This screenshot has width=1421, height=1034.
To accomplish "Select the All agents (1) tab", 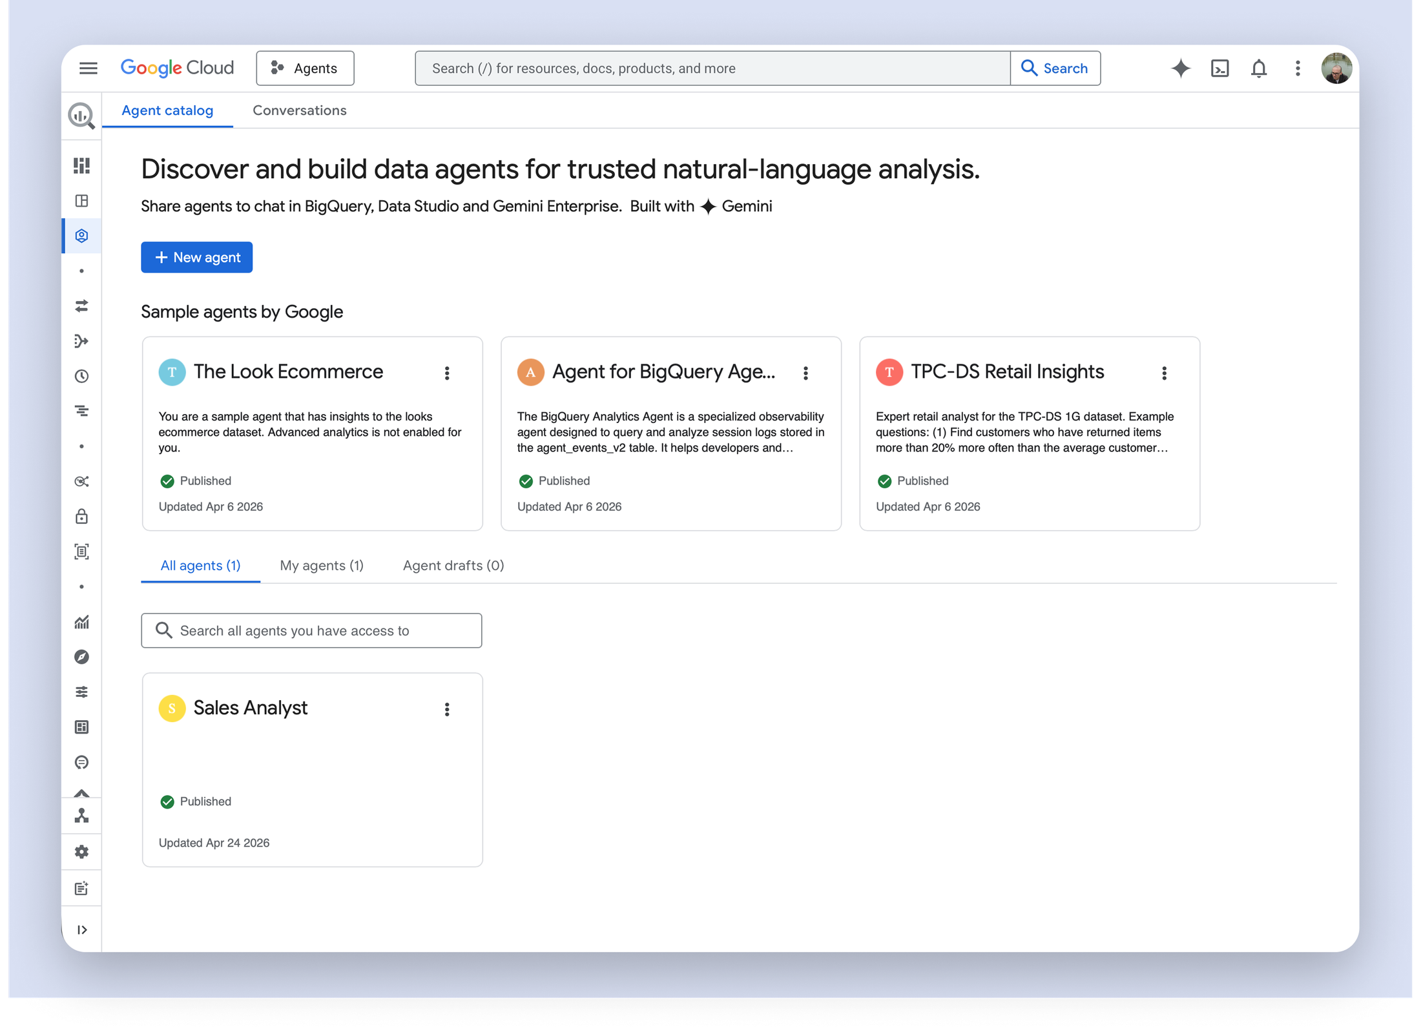I will (200, 565).
